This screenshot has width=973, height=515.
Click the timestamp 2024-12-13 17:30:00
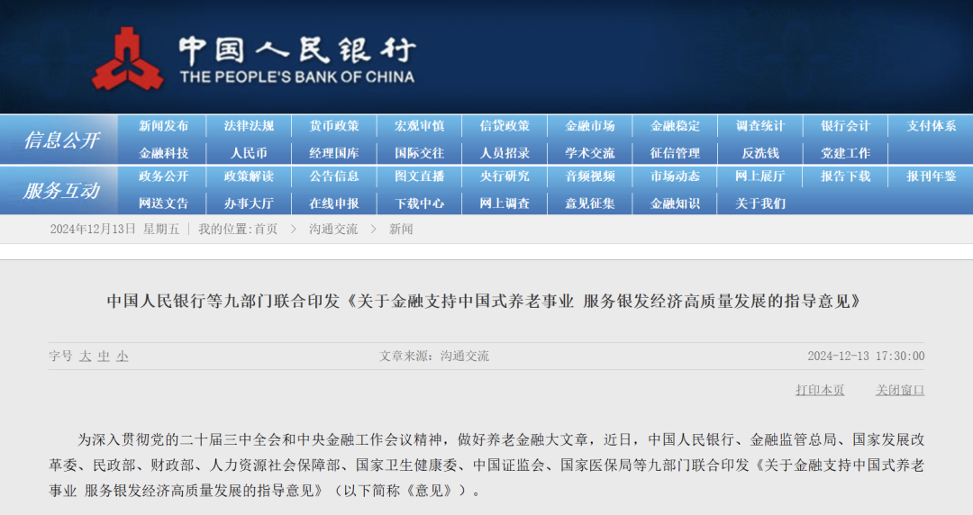click(x=866, y=357)
